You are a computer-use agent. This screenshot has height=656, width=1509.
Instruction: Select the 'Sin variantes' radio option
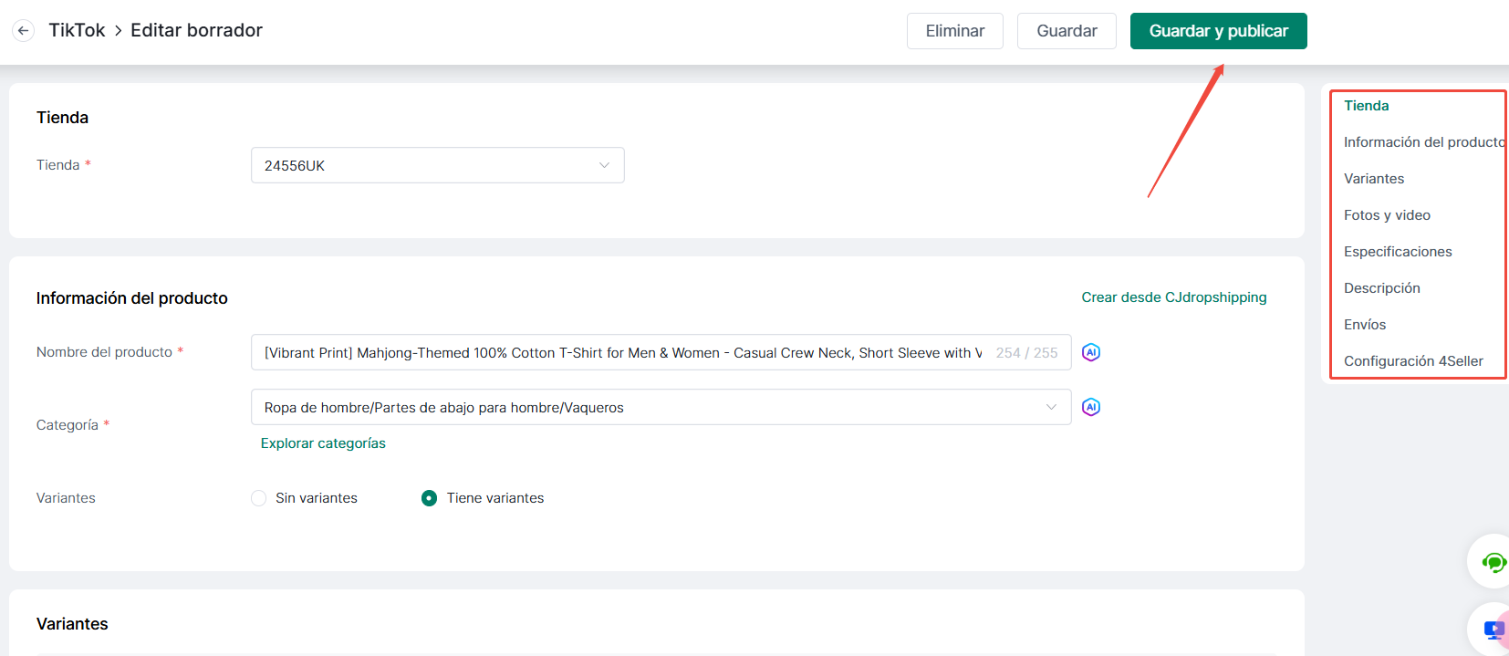[x=259, y=498]
